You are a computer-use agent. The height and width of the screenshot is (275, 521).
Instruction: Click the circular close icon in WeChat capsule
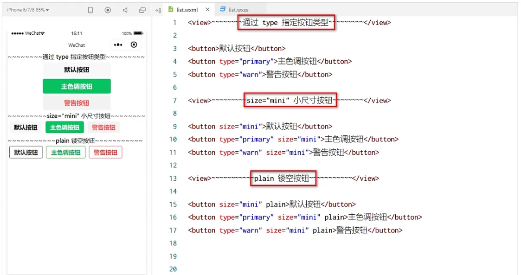(x=134, y=45)
